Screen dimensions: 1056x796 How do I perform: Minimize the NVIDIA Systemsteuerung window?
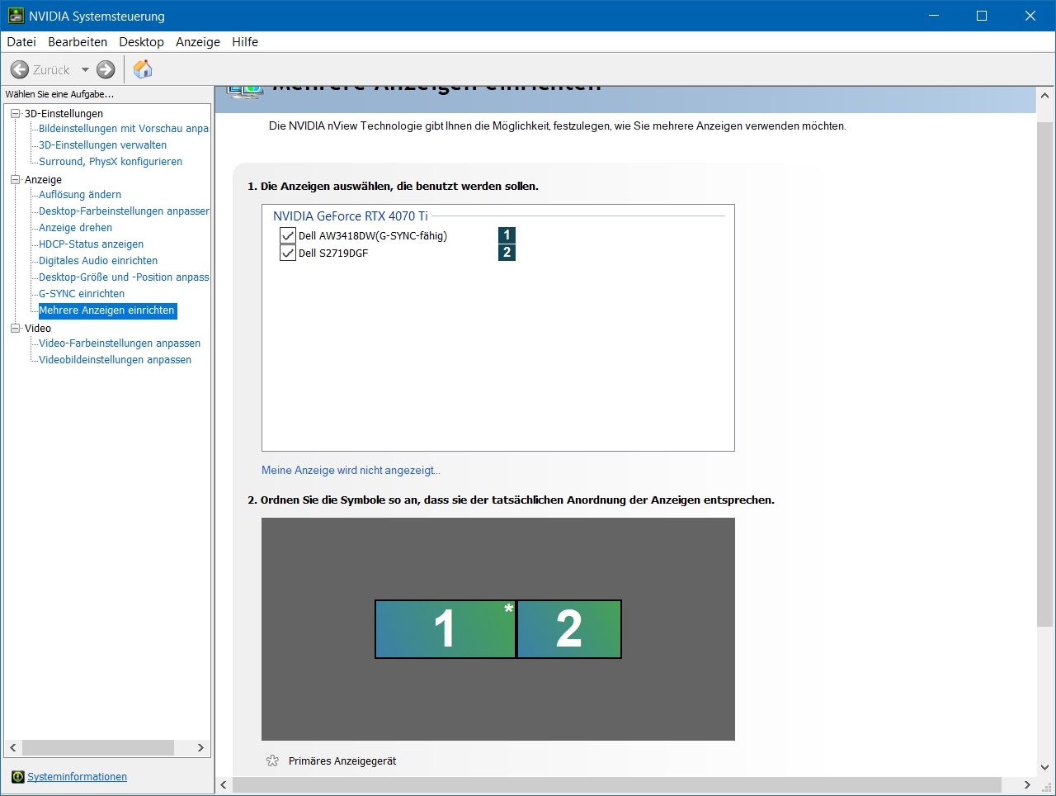tap(934, 16)
